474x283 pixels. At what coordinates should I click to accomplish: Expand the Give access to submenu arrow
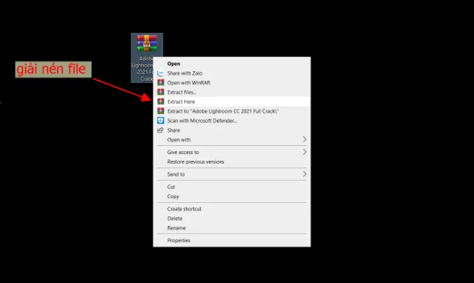[x=304, y=152]
